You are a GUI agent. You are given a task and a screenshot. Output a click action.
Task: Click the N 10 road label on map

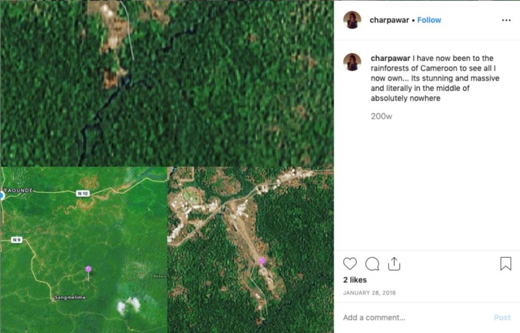[83, 193]
